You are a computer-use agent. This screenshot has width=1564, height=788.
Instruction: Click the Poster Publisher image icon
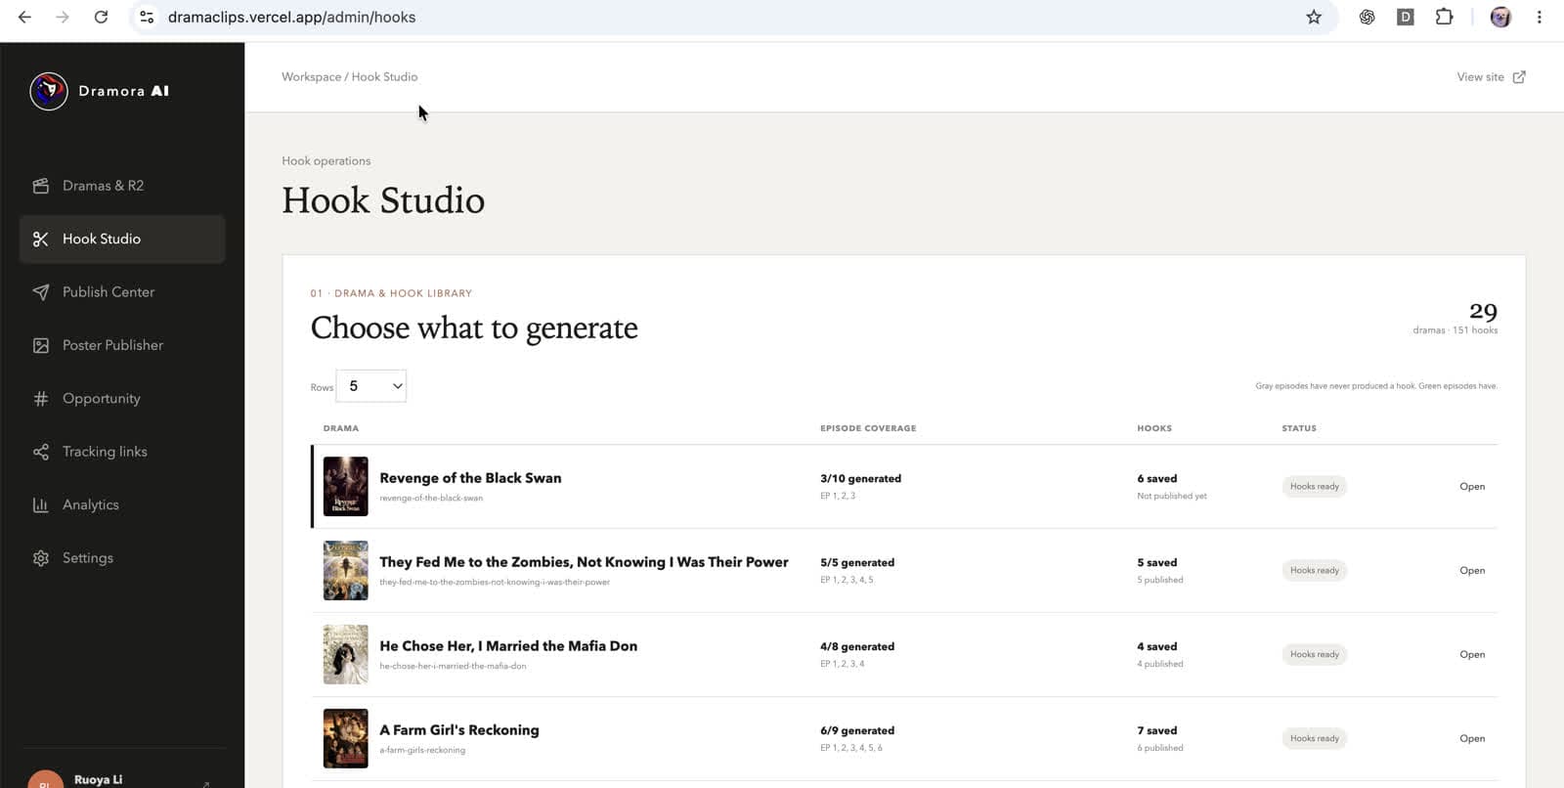pos(40,345)
